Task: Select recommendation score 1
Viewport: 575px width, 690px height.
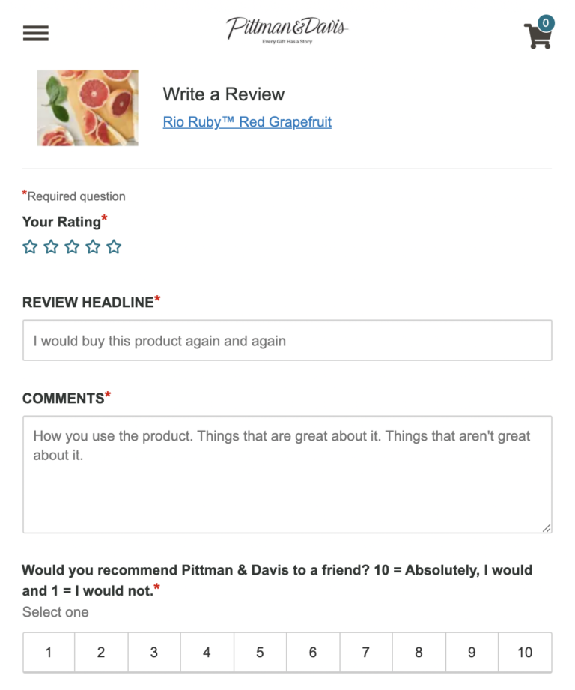Action: point(49,652)
